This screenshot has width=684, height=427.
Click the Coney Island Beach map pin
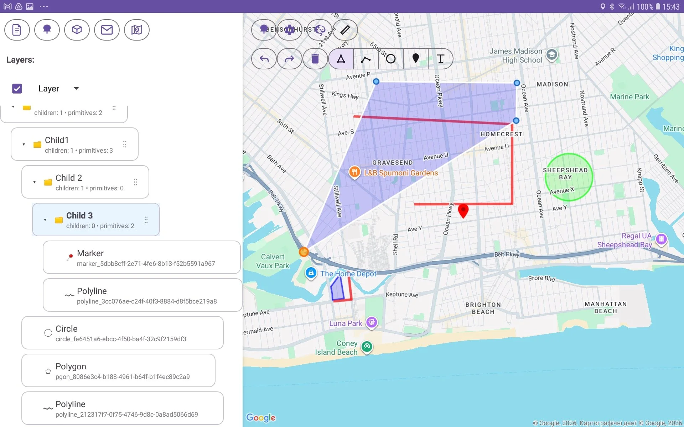tap(367, 346)
